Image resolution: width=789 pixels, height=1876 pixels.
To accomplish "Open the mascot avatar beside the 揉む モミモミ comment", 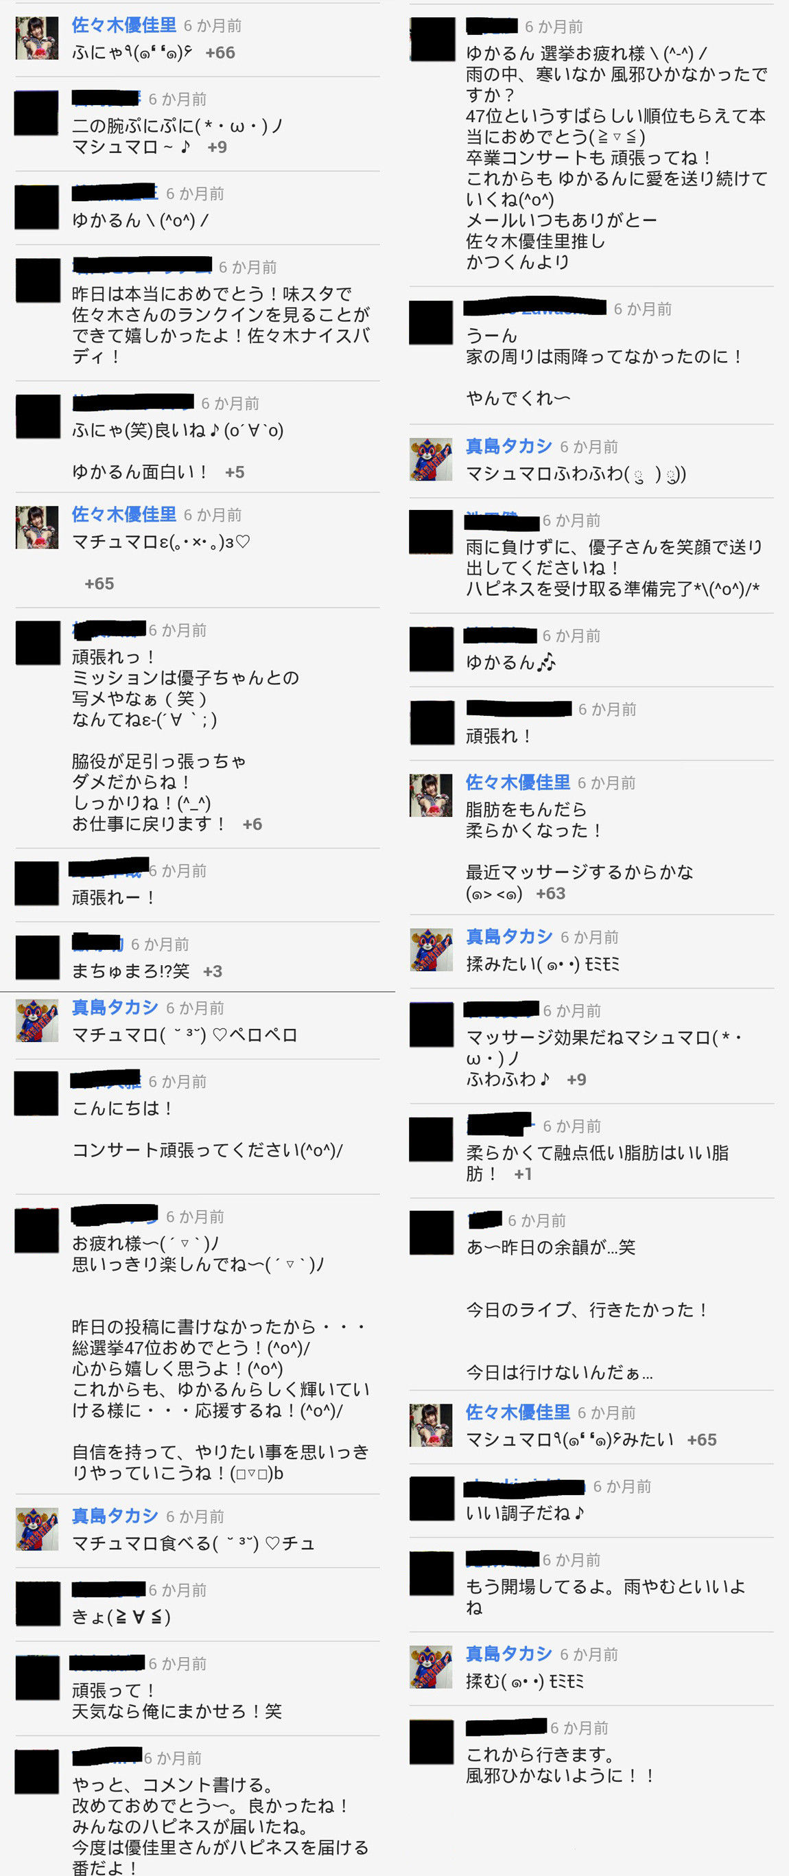I will click(x=431, y=1667).
